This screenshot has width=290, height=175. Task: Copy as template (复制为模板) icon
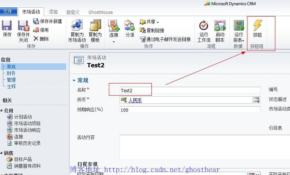coord(95,25)
